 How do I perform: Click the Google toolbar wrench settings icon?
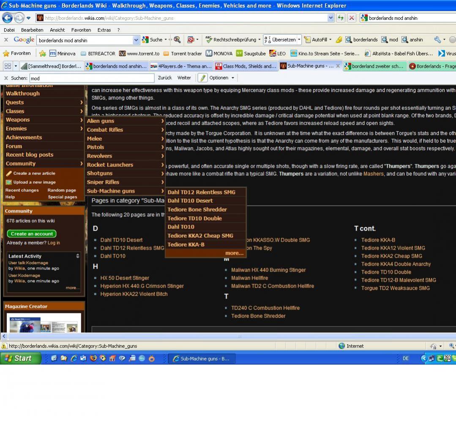point(437,40)
